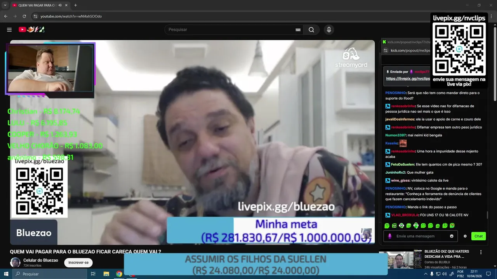The width and height of the screenshot is (497, 279).
Task: Click the chat message 'Manda o link do passo a passo'
Action: 432,207
